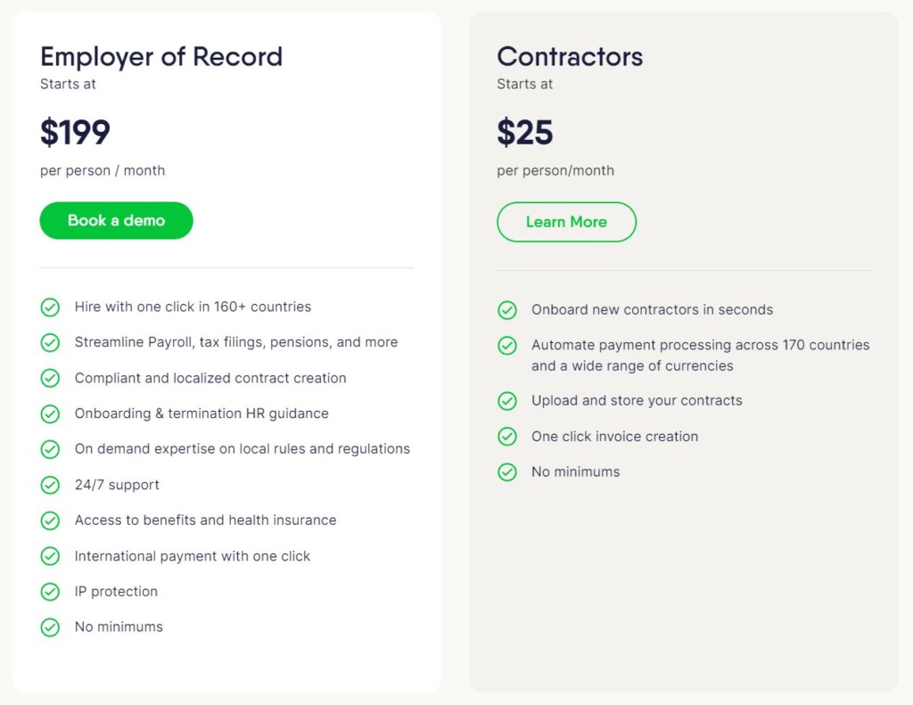
Task: Click checkmark beside Onboard new contractors in seconds
Action: 507,310
